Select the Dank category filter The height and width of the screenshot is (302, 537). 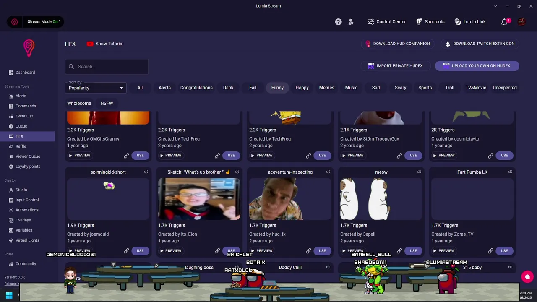click(228, 88)
